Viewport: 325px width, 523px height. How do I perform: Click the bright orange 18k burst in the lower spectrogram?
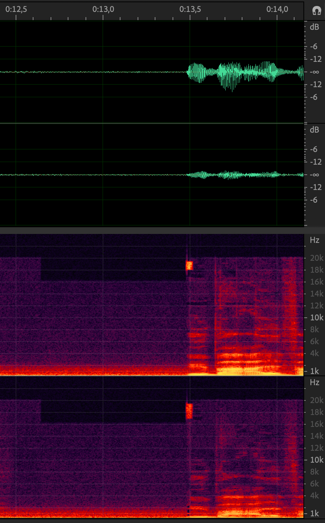[x=189, y=411]
